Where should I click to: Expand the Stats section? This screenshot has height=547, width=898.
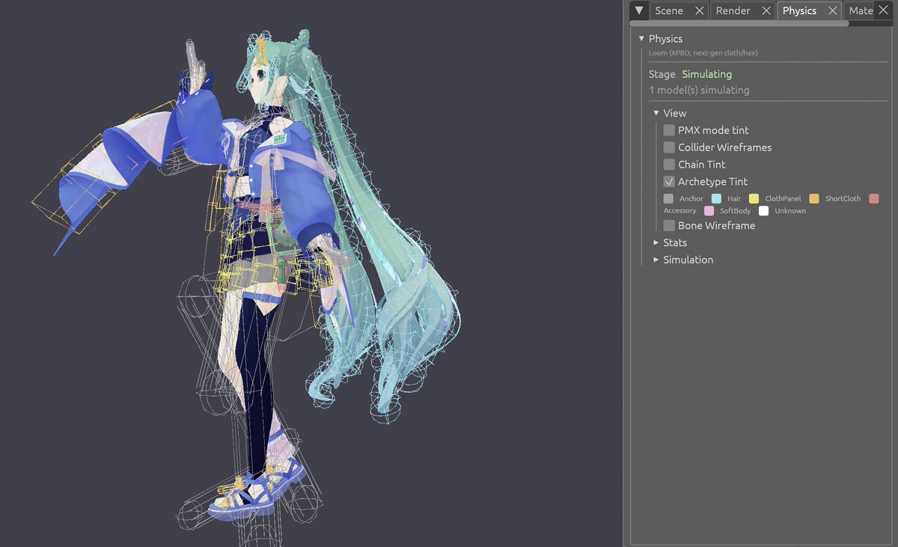(669, 242)
